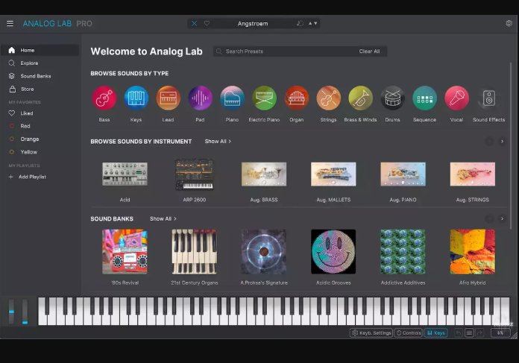Browse Sequence sounds type icon

pyautogui.click(x=424, y=98)
